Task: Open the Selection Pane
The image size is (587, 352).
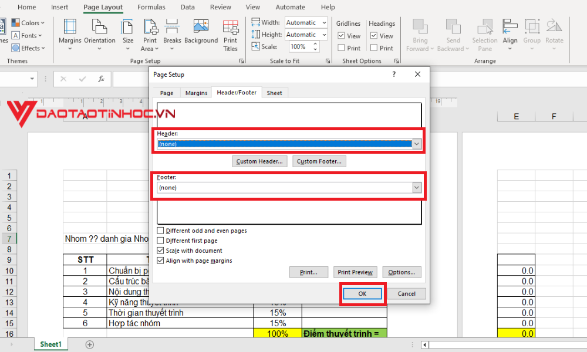Action: pyautogui.click(x=485, y=35)
